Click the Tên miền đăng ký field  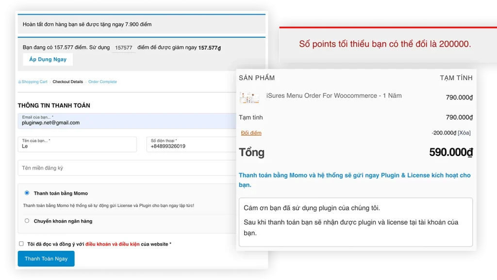127,168
